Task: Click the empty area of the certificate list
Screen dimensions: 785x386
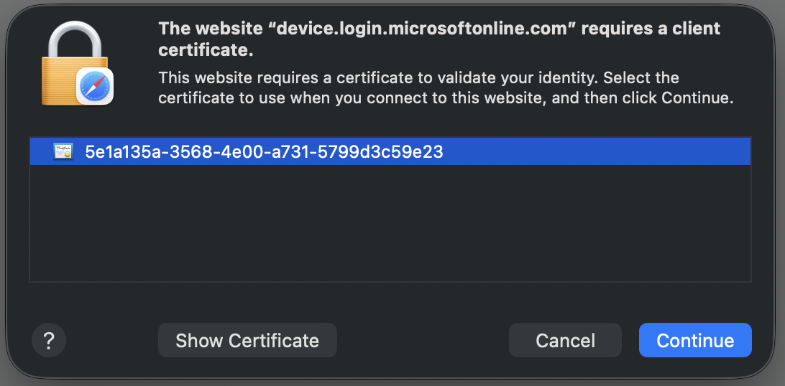Action: click(x=390, y=222)
